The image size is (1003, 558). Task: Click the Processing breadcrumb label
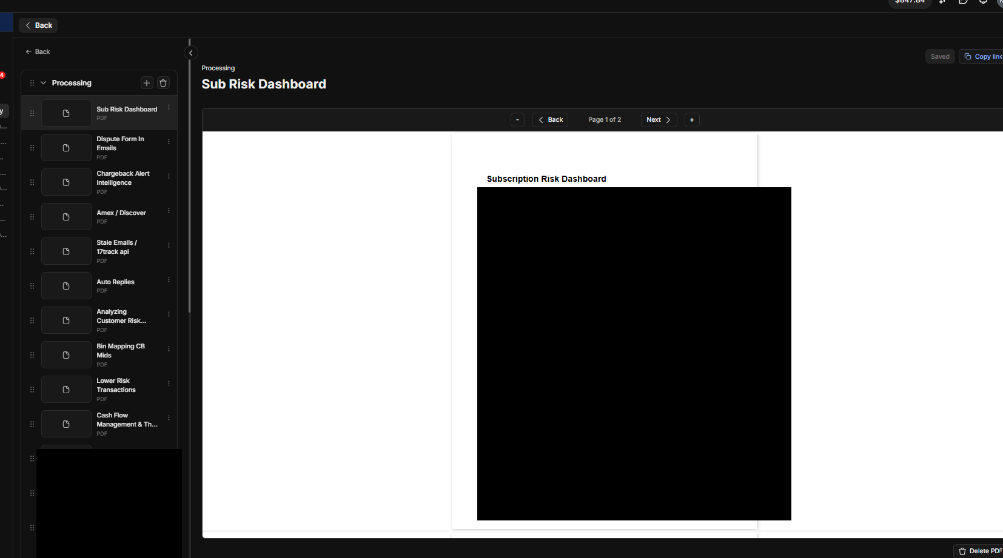click(218, 68)
